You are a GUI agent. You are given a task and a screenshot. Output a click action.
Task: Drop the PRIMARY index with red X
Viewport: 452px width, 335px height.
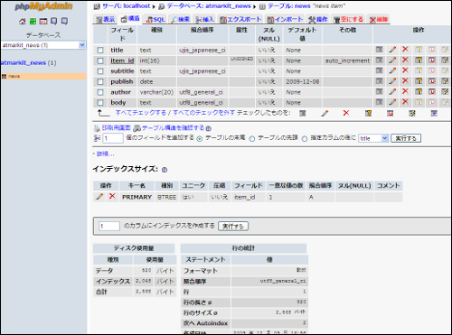[x=112, y=196]
